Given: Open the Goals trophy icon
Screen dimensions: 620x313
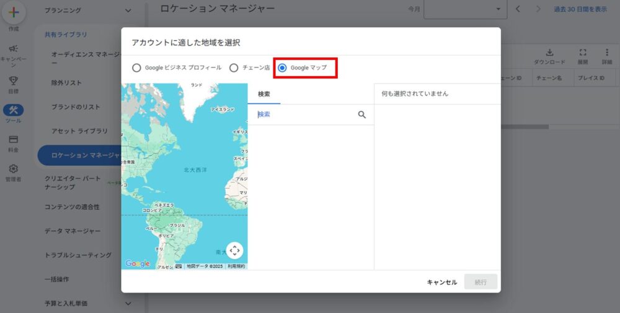Looking at the screenshot, I should 13,80.
